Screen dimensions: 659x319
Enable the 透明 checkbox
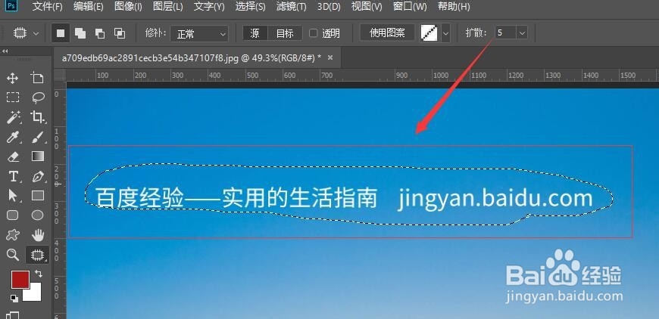pyautogui.click(x=313, y=33)
